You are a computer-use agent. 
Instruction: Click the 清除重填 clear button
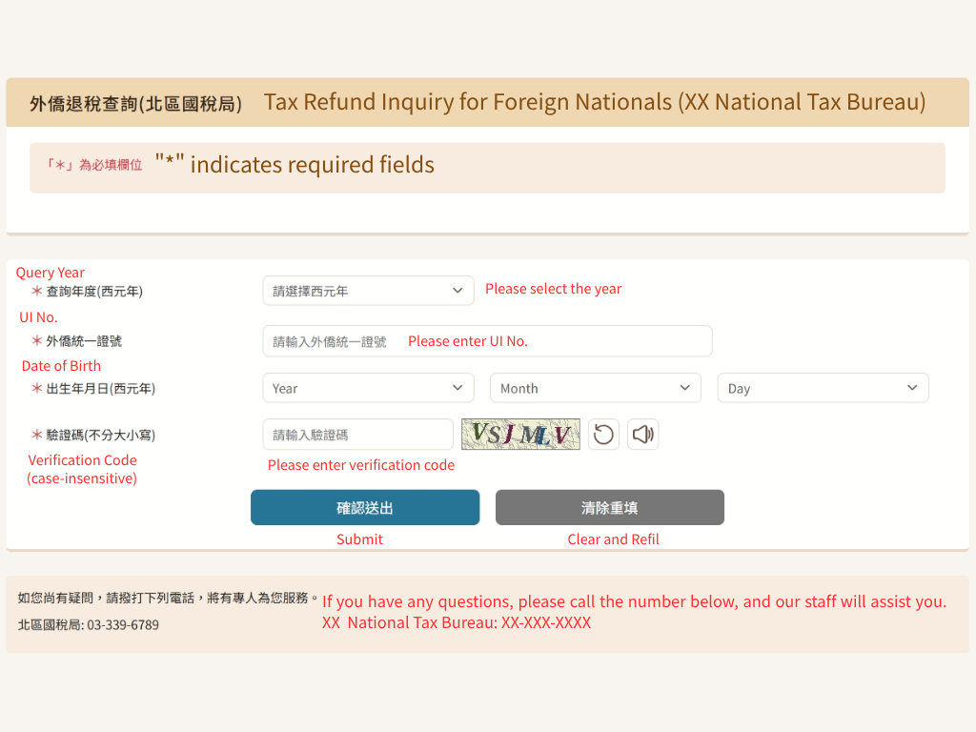[x=609, y=507]
